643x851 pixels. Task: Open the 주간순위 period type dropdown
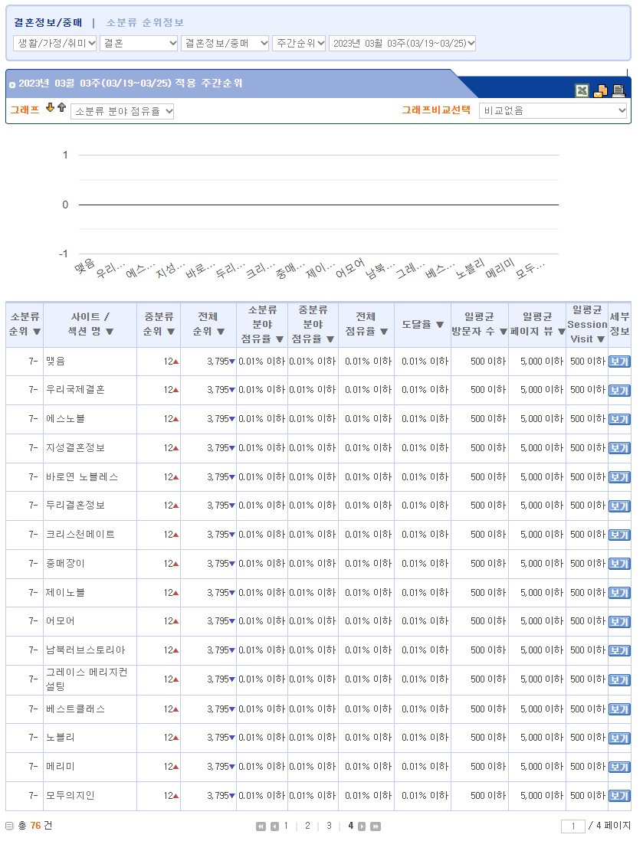click(299, 44)
